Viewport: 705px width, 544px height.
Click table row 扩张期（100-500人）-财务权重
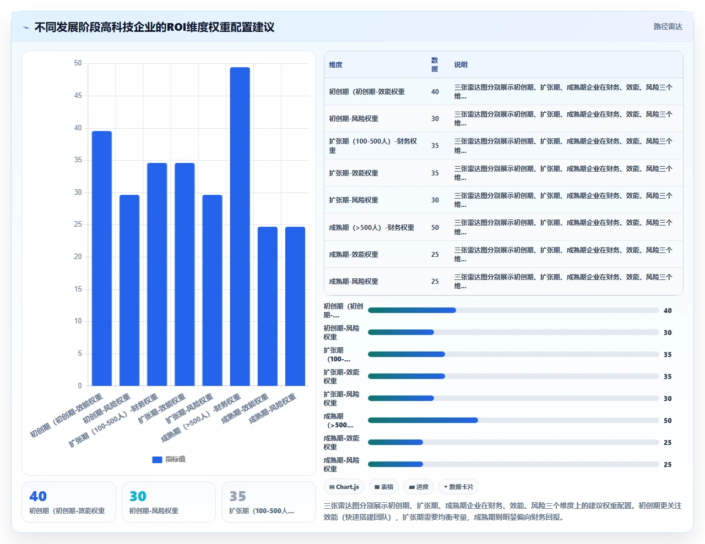(x=503, y=146)
